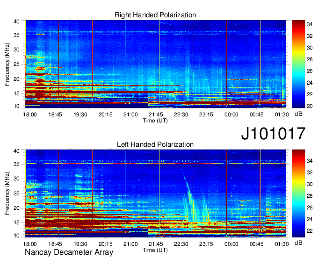
Task: Click the top colorbar gradient strip
Action: (x=298, y=64)
